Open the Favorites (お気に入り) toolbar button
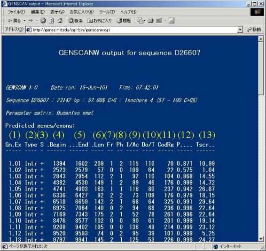This screenshot has width=266, height=251. (x=100, y=21)
